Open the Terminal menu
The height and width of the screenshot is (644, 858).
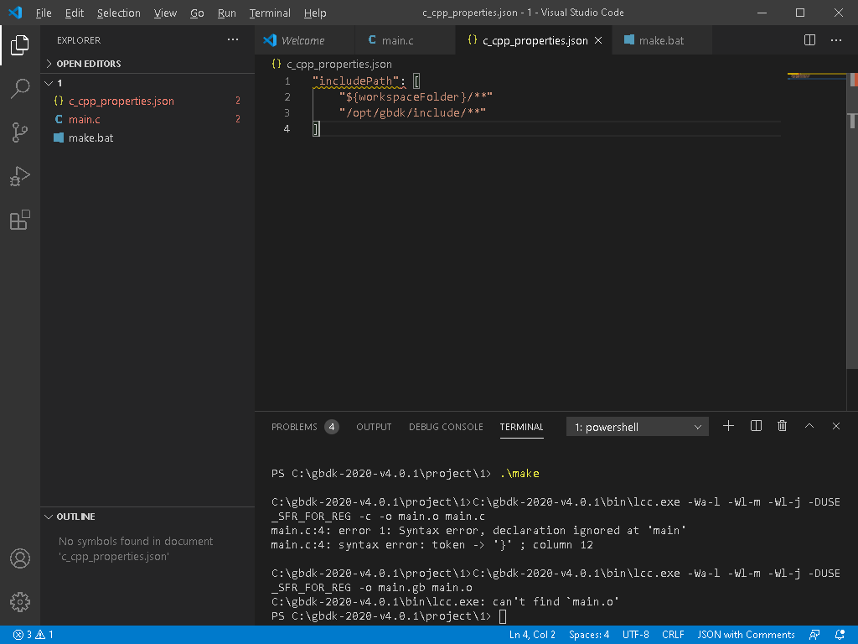click(x=270, y=13)
